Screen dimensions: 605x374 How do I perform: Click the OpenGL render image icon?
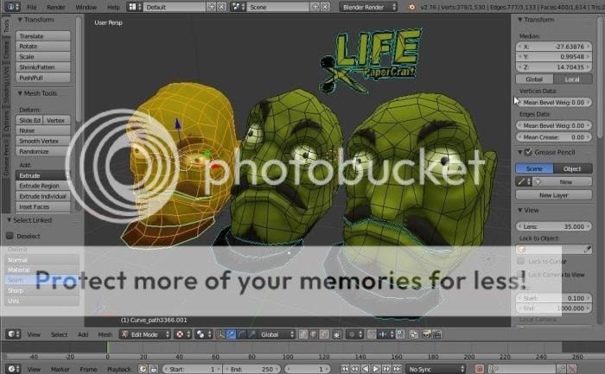pos(426,334)
